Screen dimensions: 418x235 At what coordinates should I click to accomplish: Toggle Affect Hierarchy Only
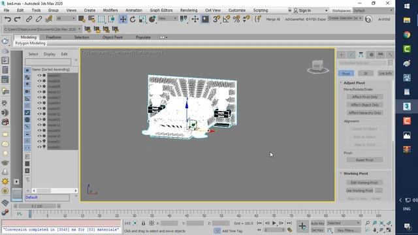coord(364,113)
